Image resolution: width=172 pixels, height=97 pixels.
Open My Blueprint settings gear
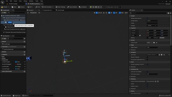coord(24,39)
